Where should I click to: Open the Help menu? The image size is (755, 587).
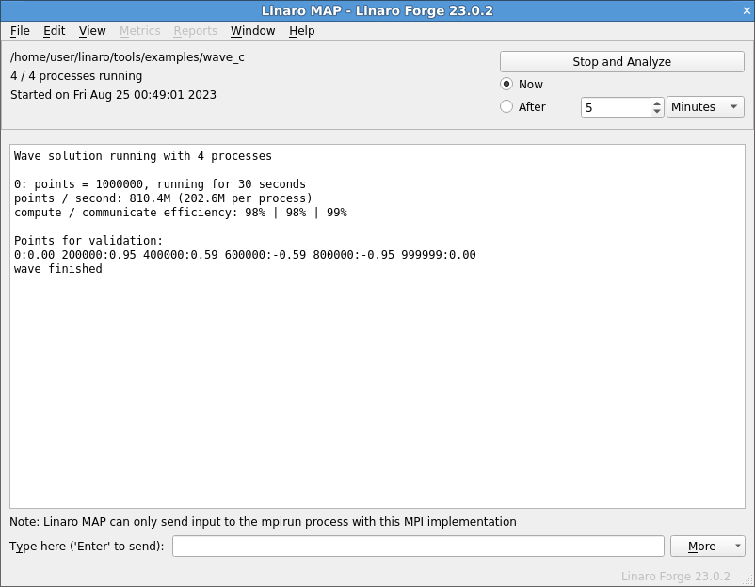pyautogui.click(x=301, y=31)
